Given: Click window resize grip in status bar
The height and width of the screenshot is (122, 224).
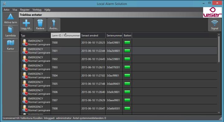Looking at the screenshot, I should (221, 119).
